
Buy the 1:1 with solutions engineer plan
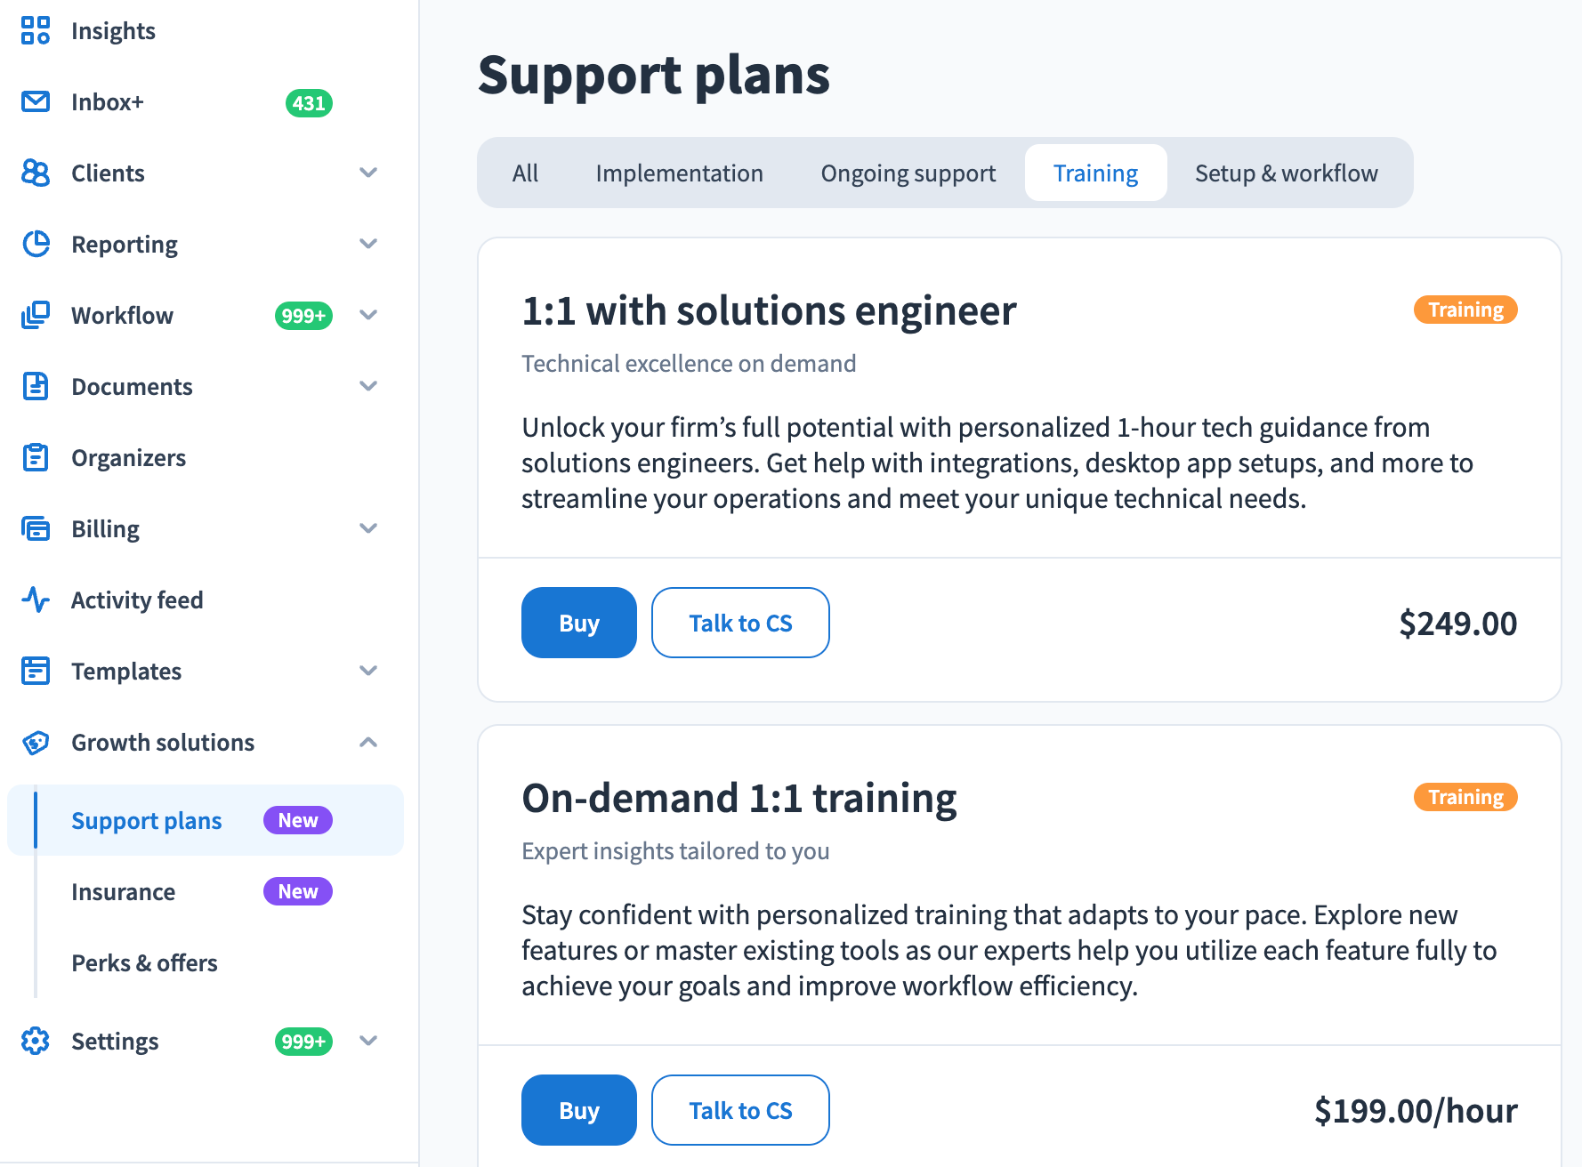coord(578,623)
